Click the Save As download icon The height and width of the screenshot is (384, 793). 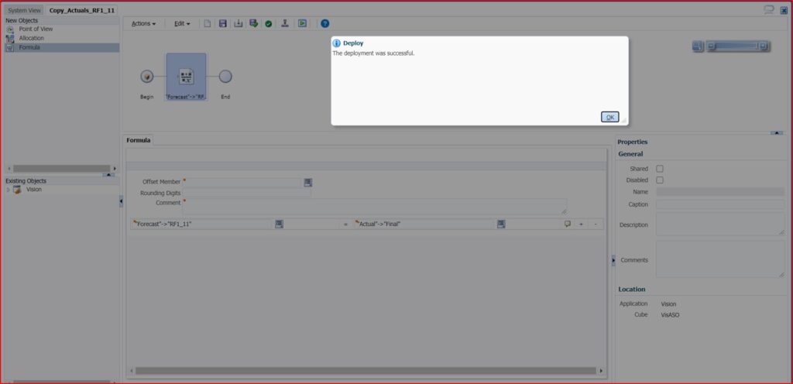click(239, 23)
